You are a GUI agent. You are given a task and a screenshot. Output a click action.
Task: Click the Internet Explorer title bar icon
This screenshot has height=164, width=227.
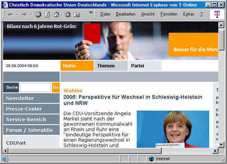pos(5,5)
